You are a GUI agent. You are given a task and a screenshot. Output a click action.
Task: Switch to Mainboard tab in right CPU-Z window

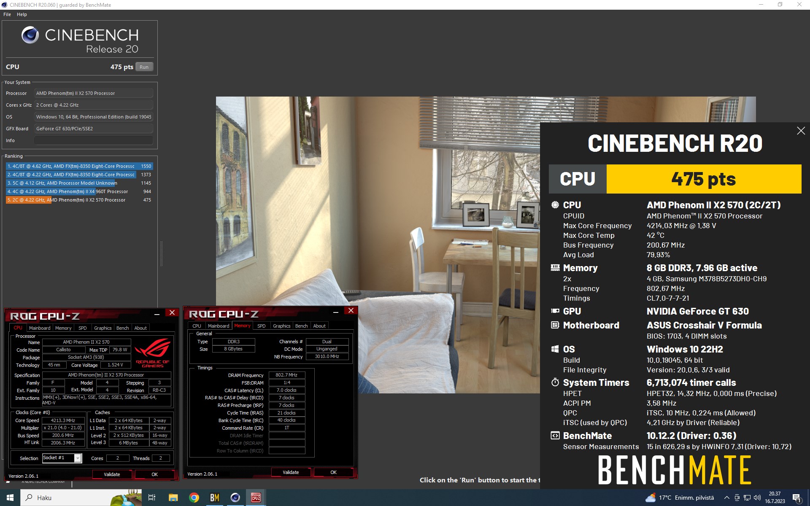[219, 326]
